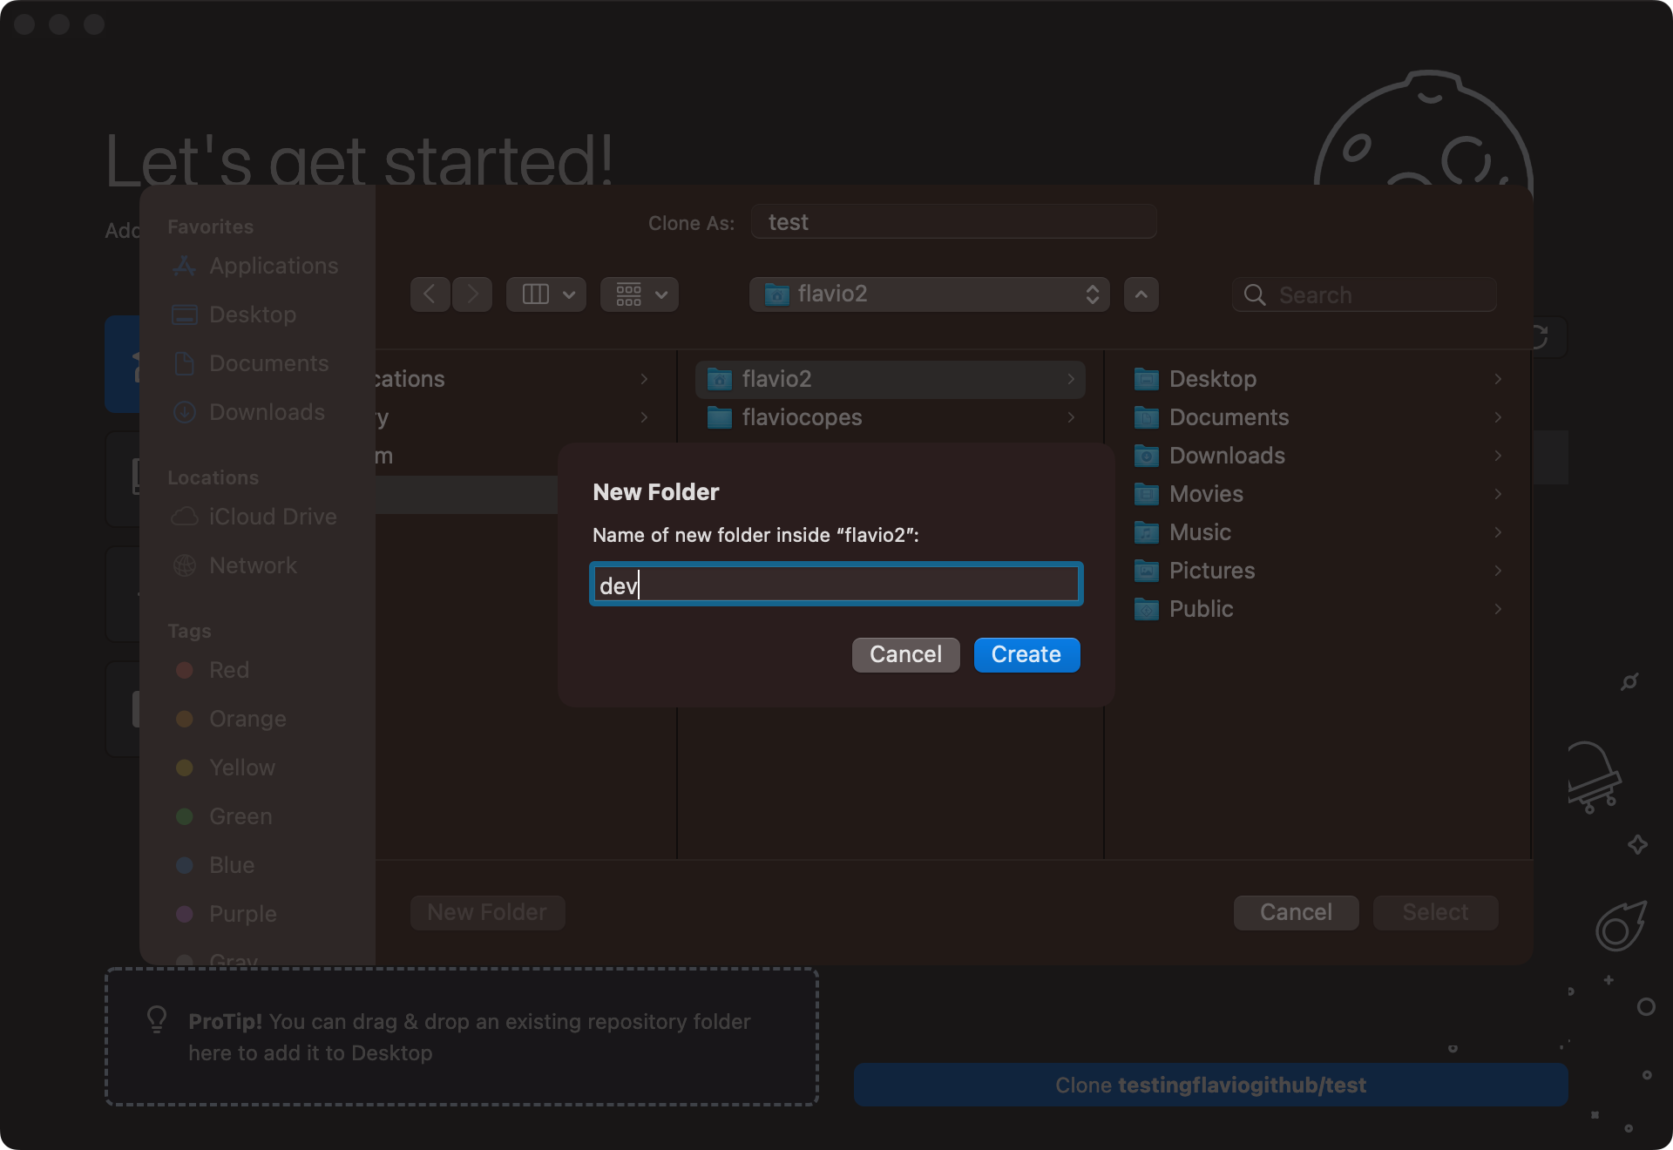Open iCloud Drive under Locations

pos(272,517)
